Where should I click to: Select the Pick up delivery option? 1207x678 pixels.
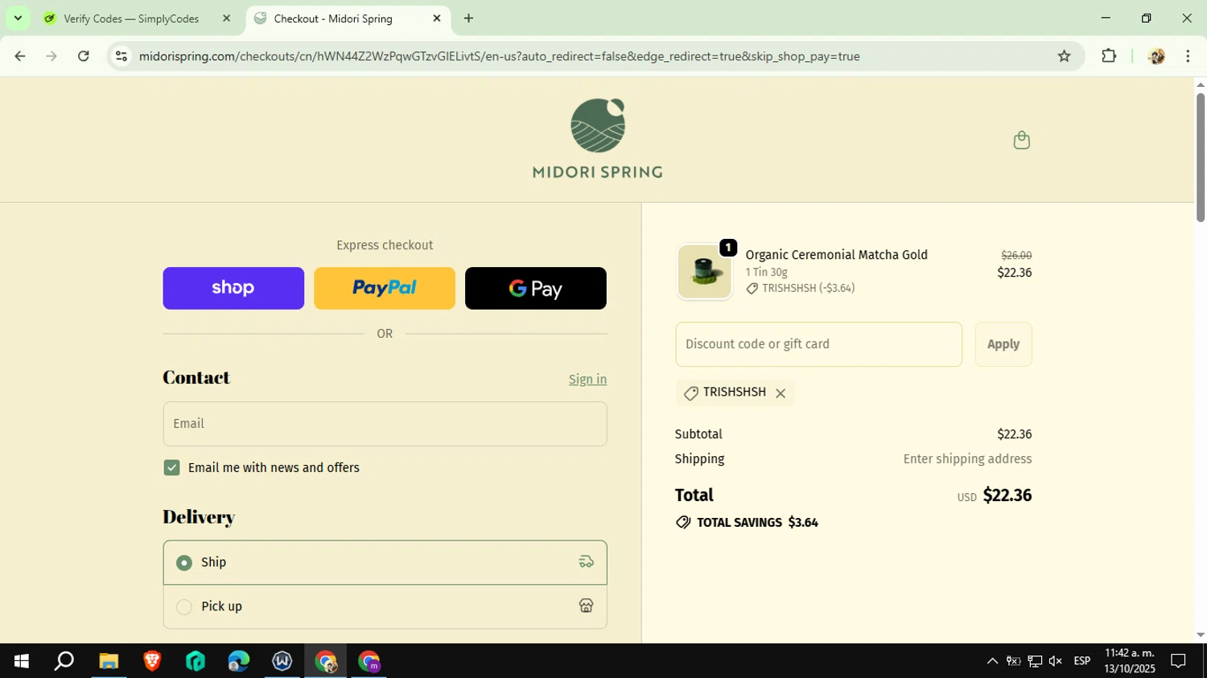point(385,606)
